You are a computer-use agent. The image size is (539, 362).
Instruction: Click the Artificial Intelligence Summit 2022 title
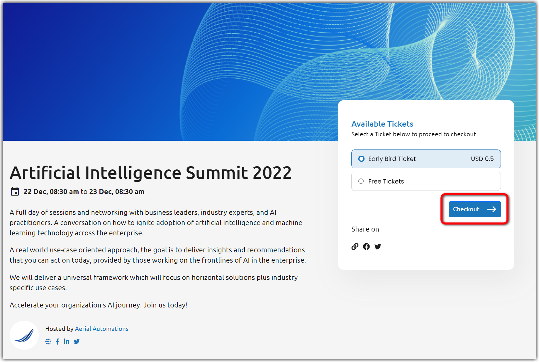[151, 173]
